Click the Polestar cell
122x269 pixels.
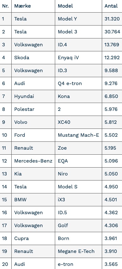[33, 109]
